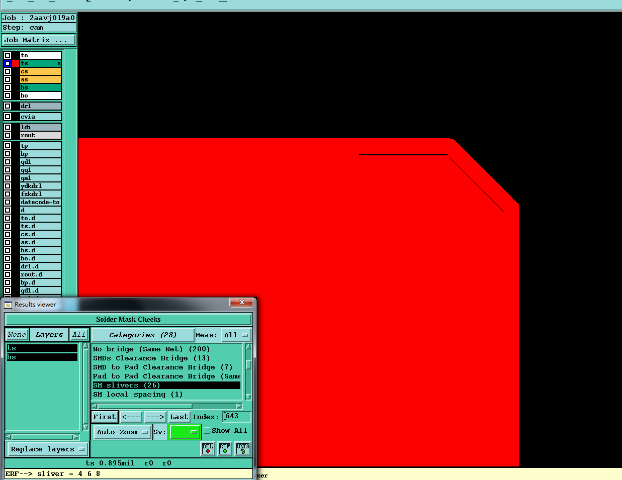
Task: Open the Job Matrix button
Action: click(39, 40)
